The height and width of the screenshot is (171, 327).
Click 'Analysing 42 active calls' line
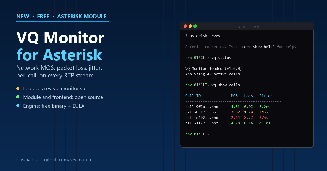(213, 74)
